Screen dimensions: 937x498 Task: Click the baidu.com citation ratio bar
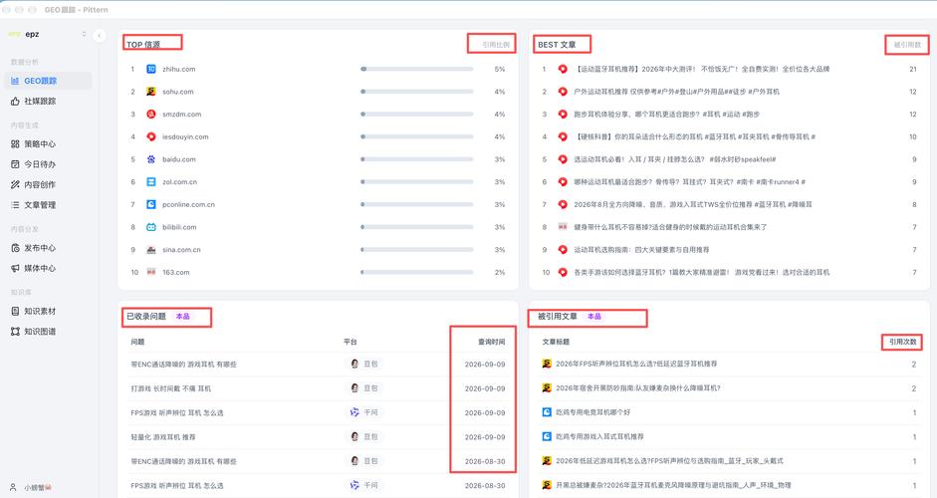(x=417, y=159)
